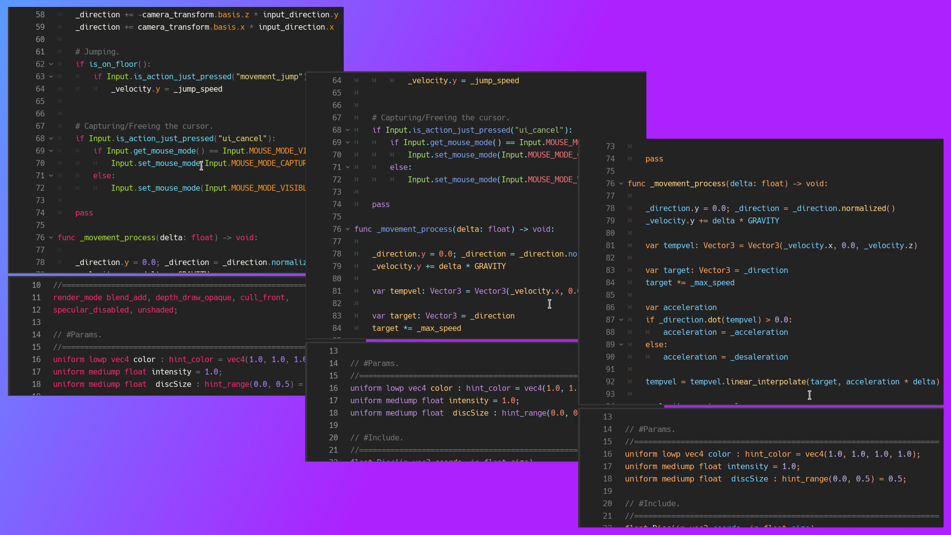
Task: Click '// #Include.' comment in bottom-right shader pane
Action: pos(652,504)
